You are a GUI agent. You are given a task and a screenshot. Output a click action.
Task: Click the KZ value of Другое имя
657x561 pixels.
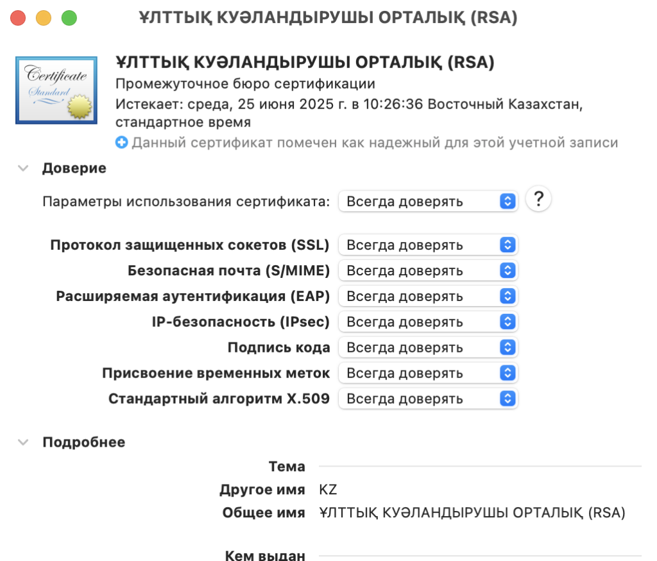tap(328, 489)
